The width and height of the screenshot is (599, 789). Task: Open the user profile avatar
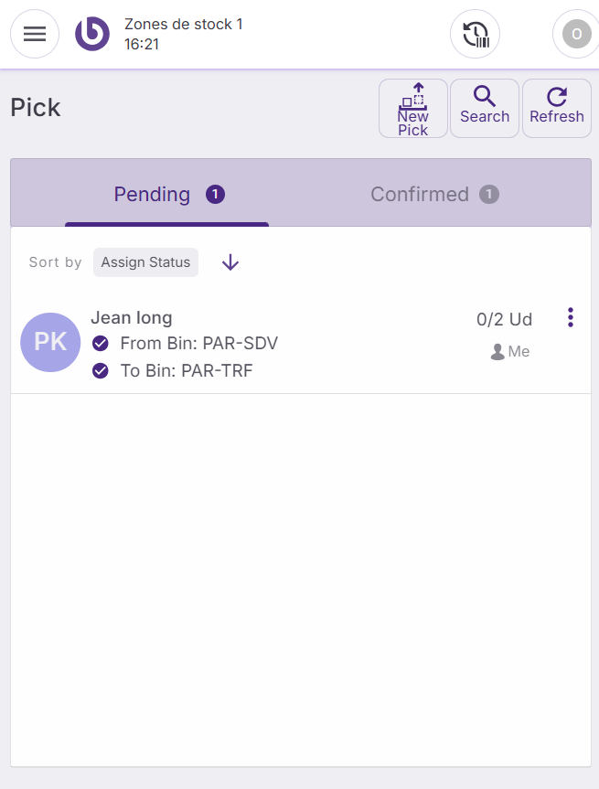click(x=576, y=35)
